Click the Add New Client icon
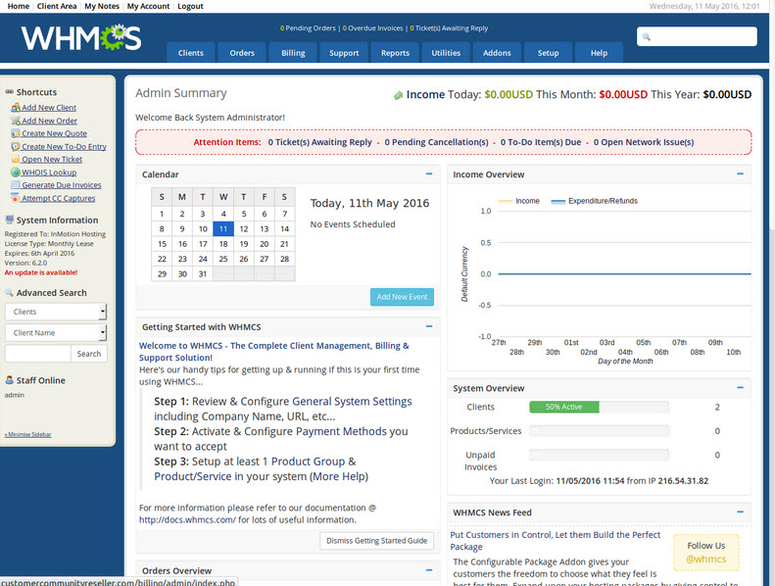The width and height of the screenshot is (775, 586). click(16, 108)
